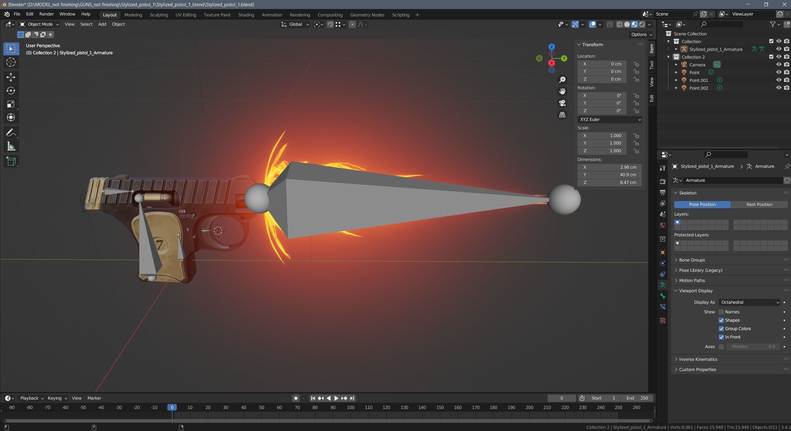Select the Scale tool

coord(11,104)
